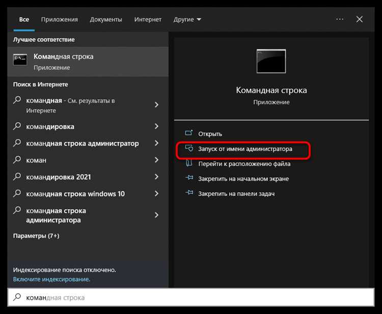Expand the arrow next to коман
Viewport: 382px width, 314px height.
pos(157,160)
